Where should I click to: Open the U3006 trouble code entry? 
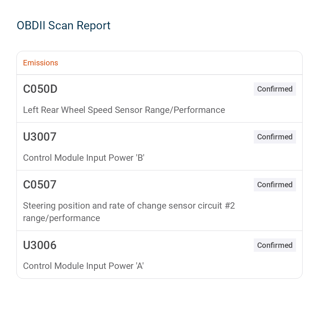click(159, 255)
